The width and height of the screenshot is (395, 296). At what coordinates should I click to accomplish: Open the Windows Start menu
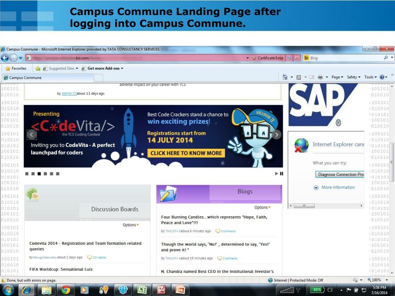pos(8,290)
